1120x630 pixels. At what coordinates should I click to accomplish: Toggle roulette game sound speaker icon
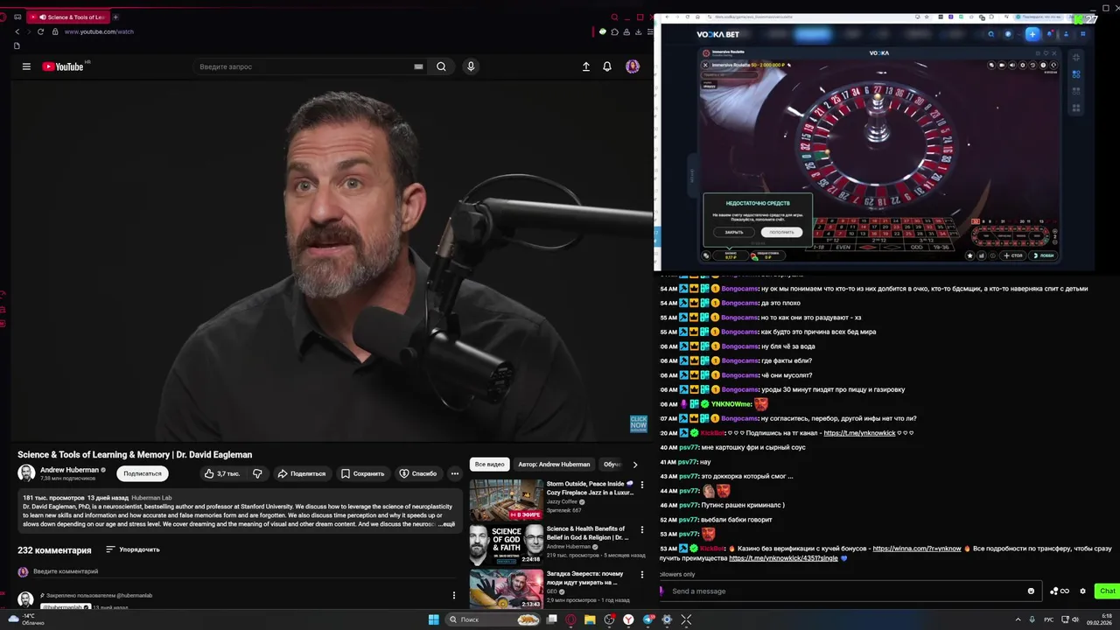click(1012, 65)
